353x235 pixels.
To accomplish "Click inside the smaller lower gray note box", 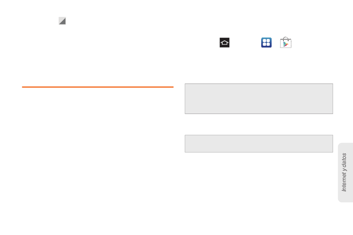I will click(x=259, y=144).
